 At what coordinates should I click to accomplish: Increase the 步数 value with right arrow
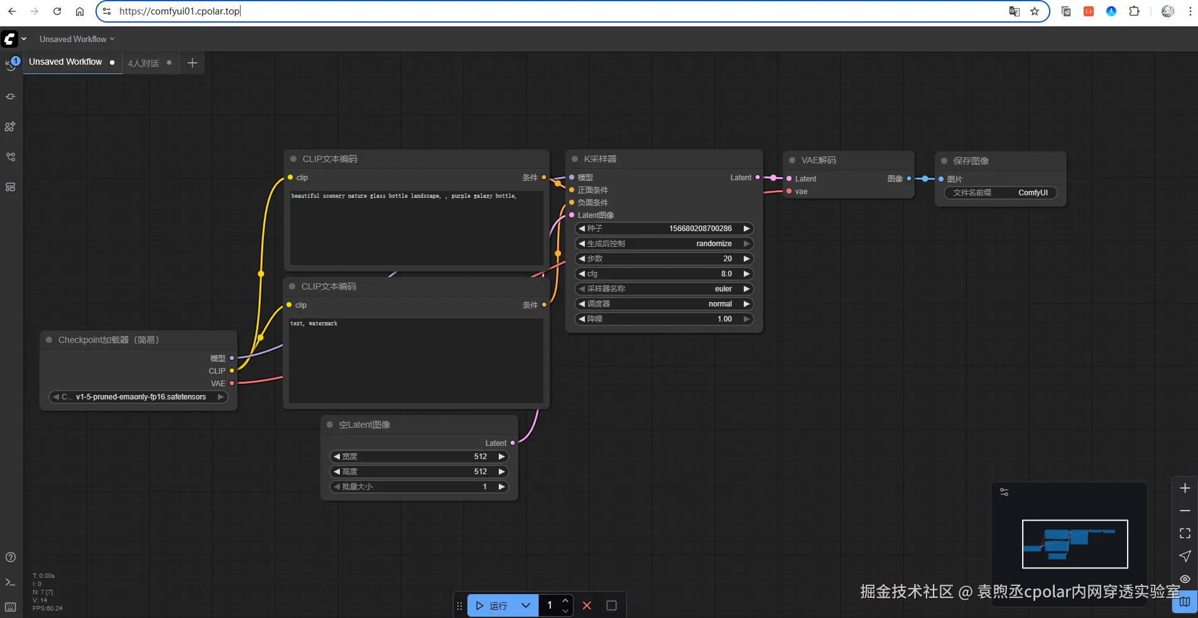point(747,259)
